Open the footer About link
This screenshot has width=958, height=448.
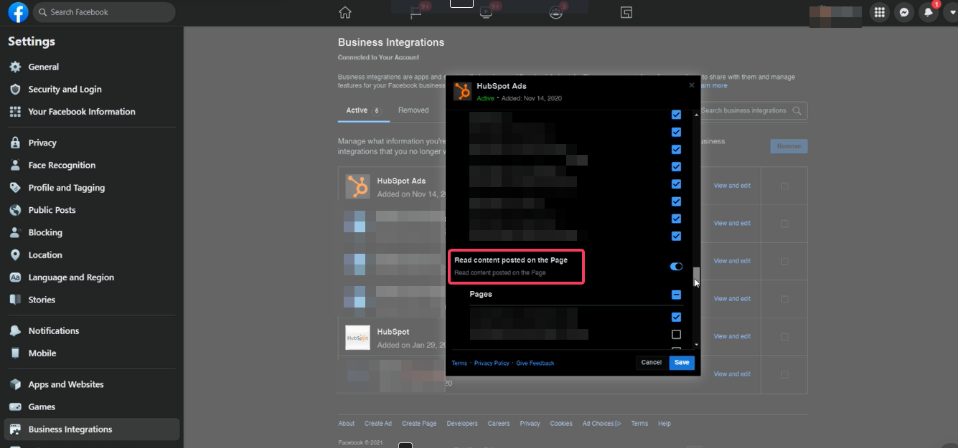coord(347,424)
